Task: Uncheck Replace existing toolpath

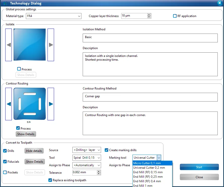Action: point(50,180)
